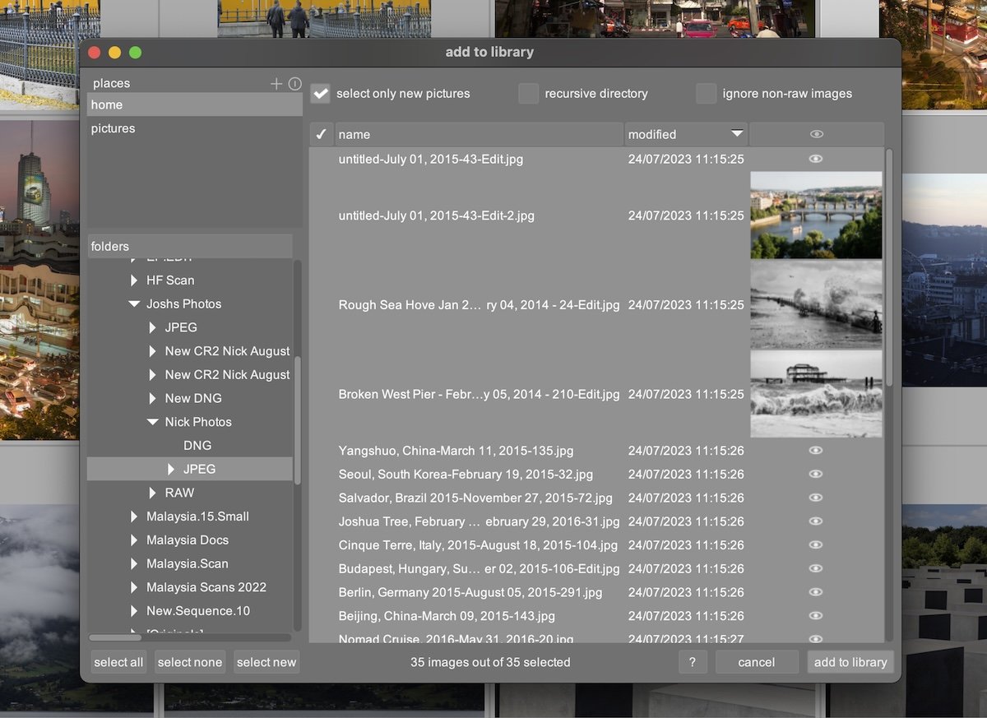The height and width of the screenshot is (718, 987).
Task: Show preview for the Beijing, China image
Action: (815, 615)
